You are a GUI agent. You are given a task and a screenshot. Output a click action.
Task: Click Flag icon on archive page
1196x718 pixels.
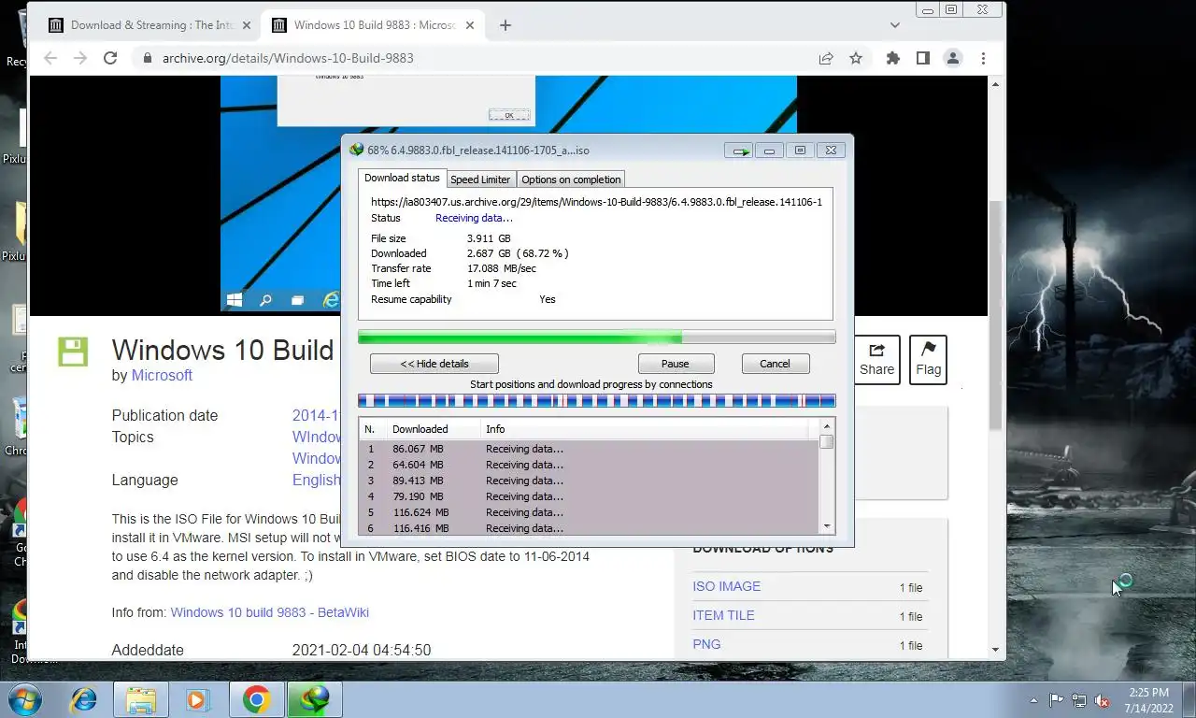(928, 360)
